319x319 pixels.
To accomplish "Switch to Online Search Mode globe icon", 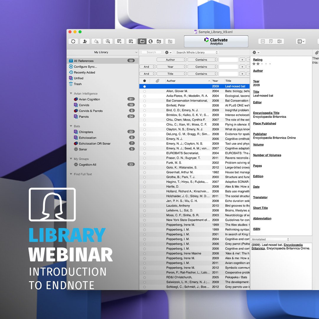I will 151,41.
